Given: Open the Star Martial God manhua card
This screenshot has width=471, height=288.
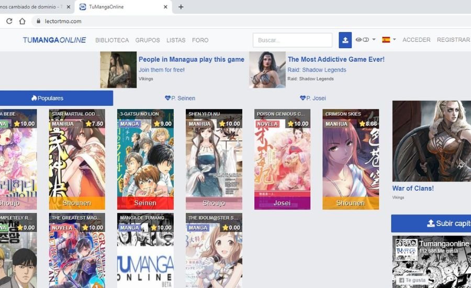Looking at the screenshot, I should tap(77, 159).
